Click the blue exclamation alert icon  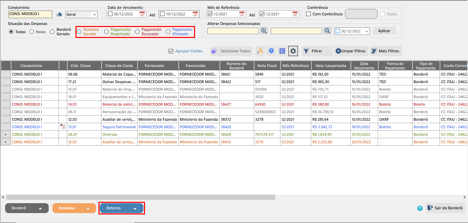tap(271, 51)
